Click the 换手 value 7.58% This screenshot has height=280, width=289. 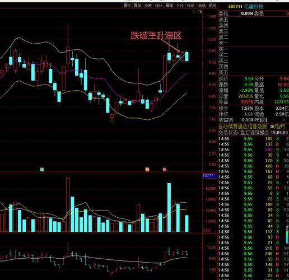[247, 108]
